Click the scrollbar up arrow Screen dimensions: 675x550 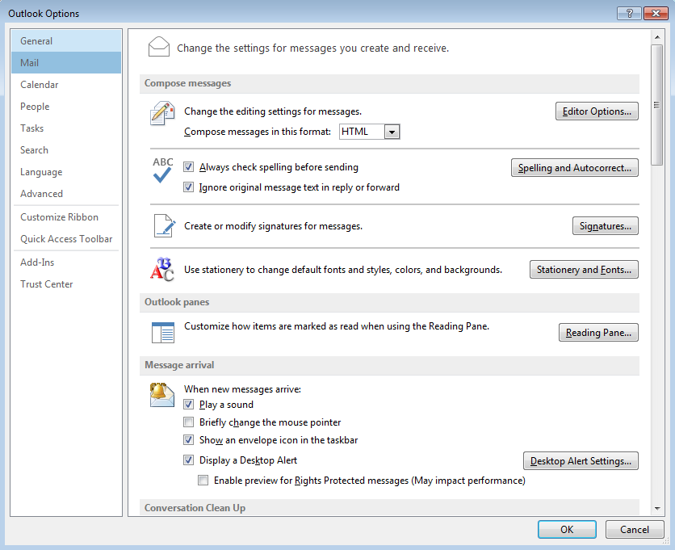[657, 37]
